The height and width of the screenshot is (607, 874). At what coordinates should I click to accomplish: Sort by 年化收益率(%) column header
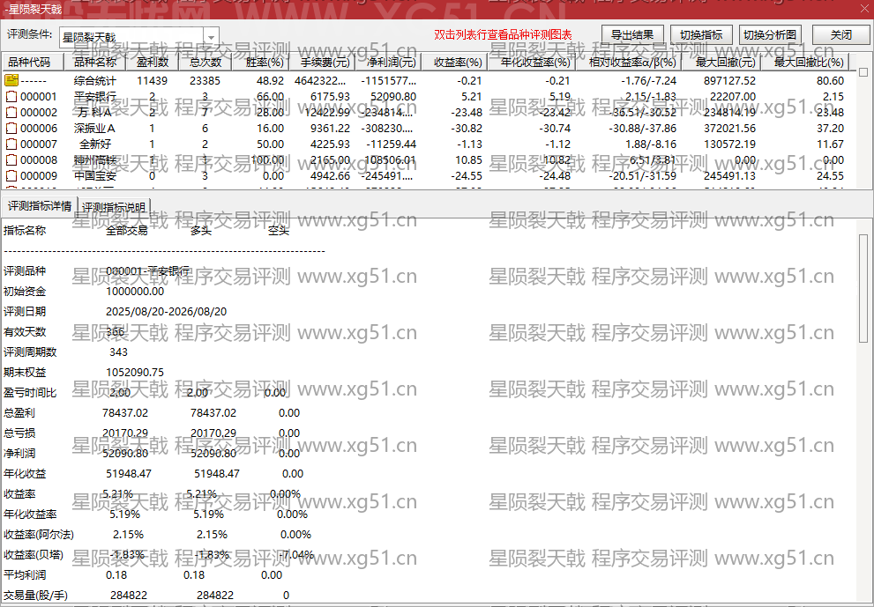point(532,62)
